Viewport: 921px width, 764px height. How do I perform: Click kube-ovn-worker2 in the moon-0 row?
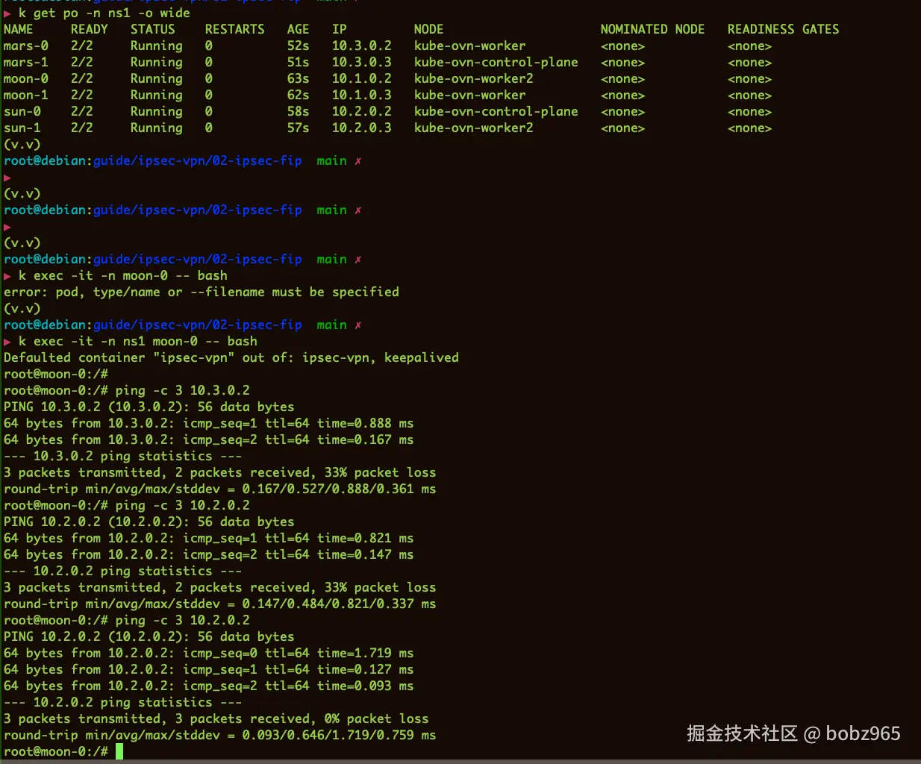pyautogui.click(x=474, y=78)
